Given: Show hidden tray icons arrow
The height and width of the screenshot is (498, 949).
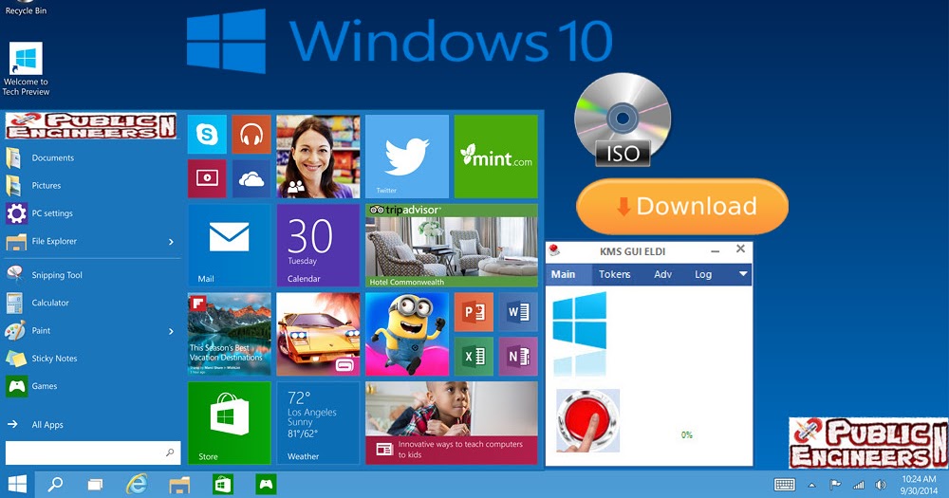Looking at the screenshot, I should pyautogui.click(x=812, y=486).
